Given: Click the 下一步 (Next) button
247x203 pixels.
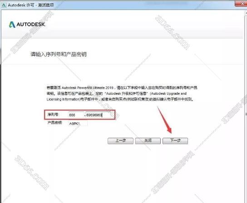Looking at the screenshot, I should click(x=175, y=141).
